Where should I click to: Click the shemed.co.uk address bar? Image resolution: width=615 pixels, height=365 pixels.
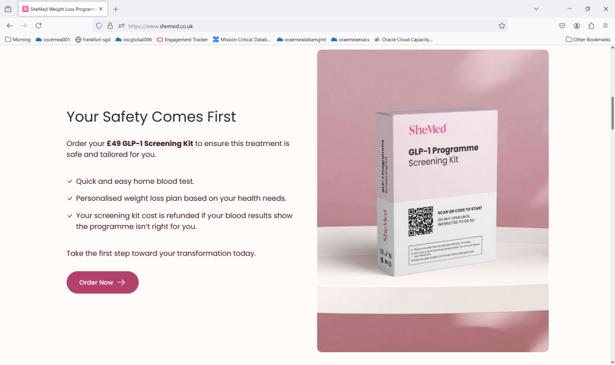click(310, 26)
